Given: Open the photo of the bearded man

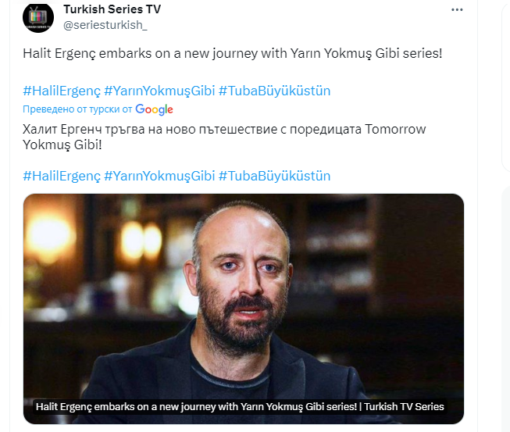Looking at the screenshot, I should click(243, 297).
